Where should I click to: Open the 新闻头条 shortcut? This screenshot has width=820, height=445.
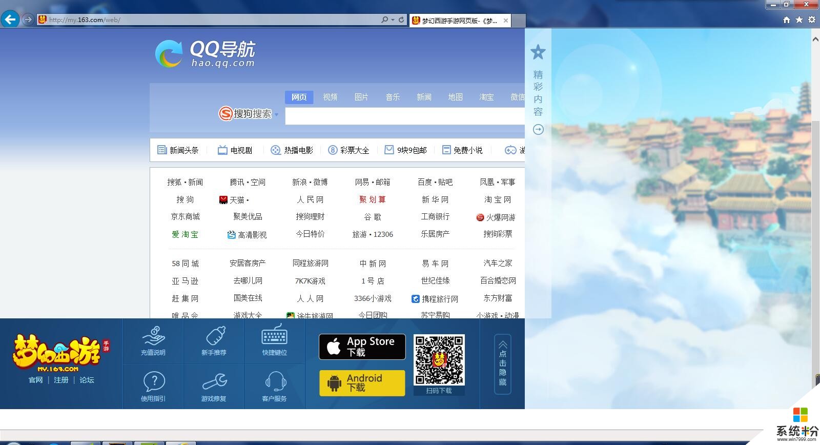(178, 150)
